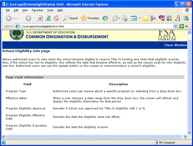
Task: Open the Edit toolbar button dropdown arrow
Action: point(140,18)
